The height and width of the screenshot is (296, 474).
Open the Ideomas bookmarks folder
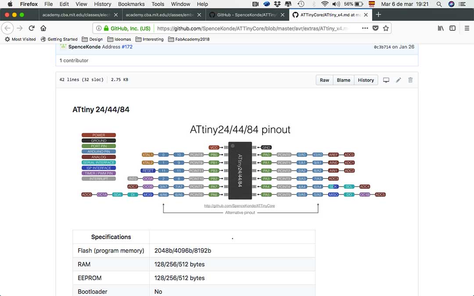pos(119,39)
